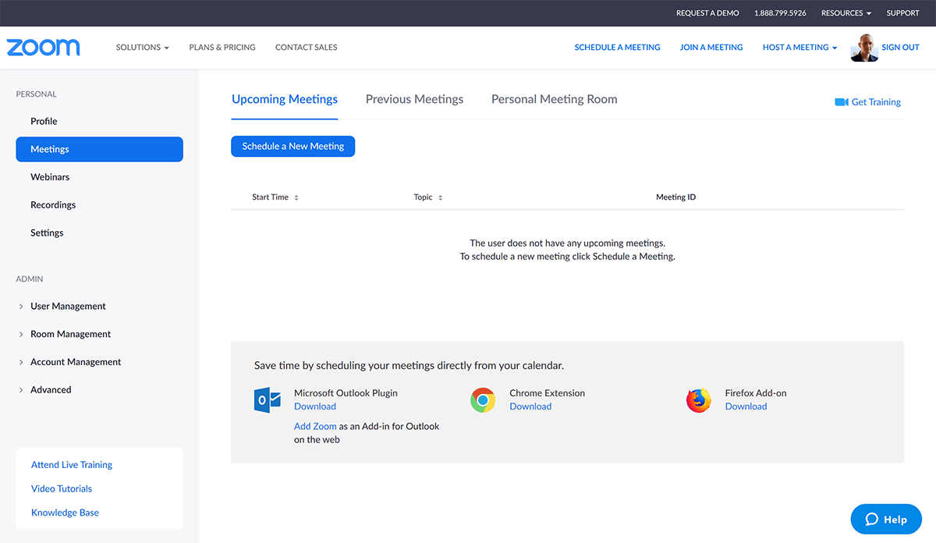Expand the Host a Meeting dropdown
The width and height of the screenshot is (936, 543).
coord(799,47)
